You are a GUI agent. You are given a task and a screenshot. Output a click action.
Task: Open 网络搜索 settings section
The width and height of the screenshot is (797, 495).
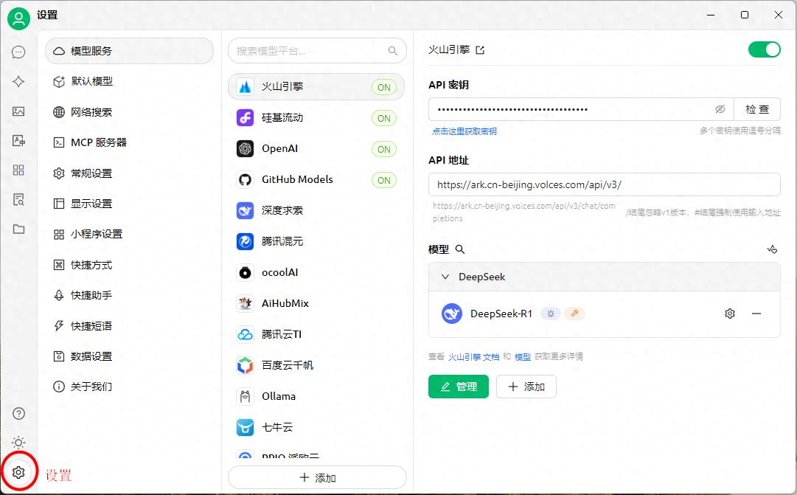click(x=129, y=112)
